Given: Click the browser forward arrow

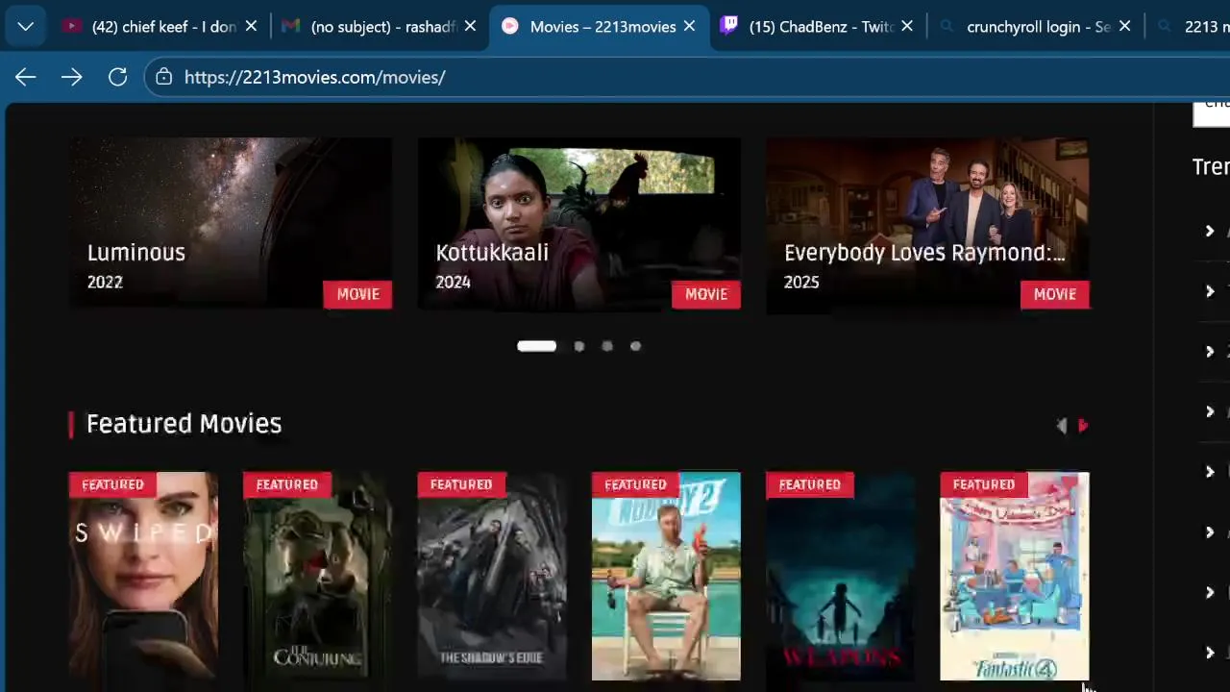Looking at the screenshot, I should click(72, 77).
